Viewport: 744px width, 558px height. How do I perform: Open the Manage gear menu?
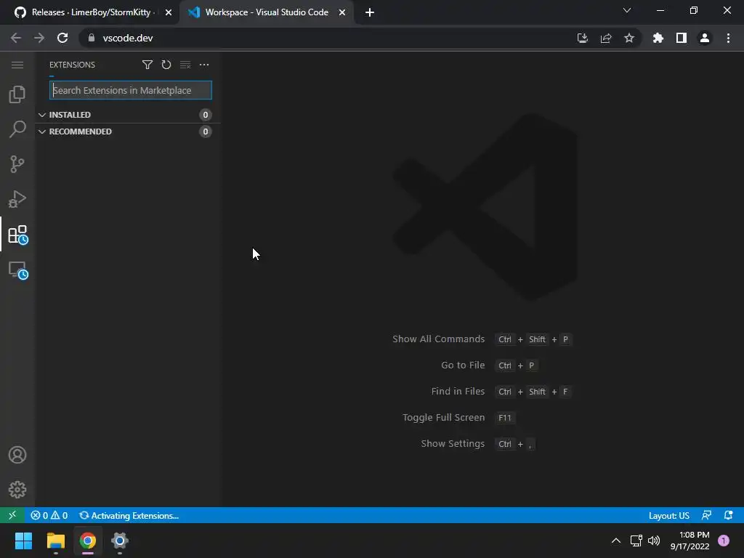pos(17,490)
